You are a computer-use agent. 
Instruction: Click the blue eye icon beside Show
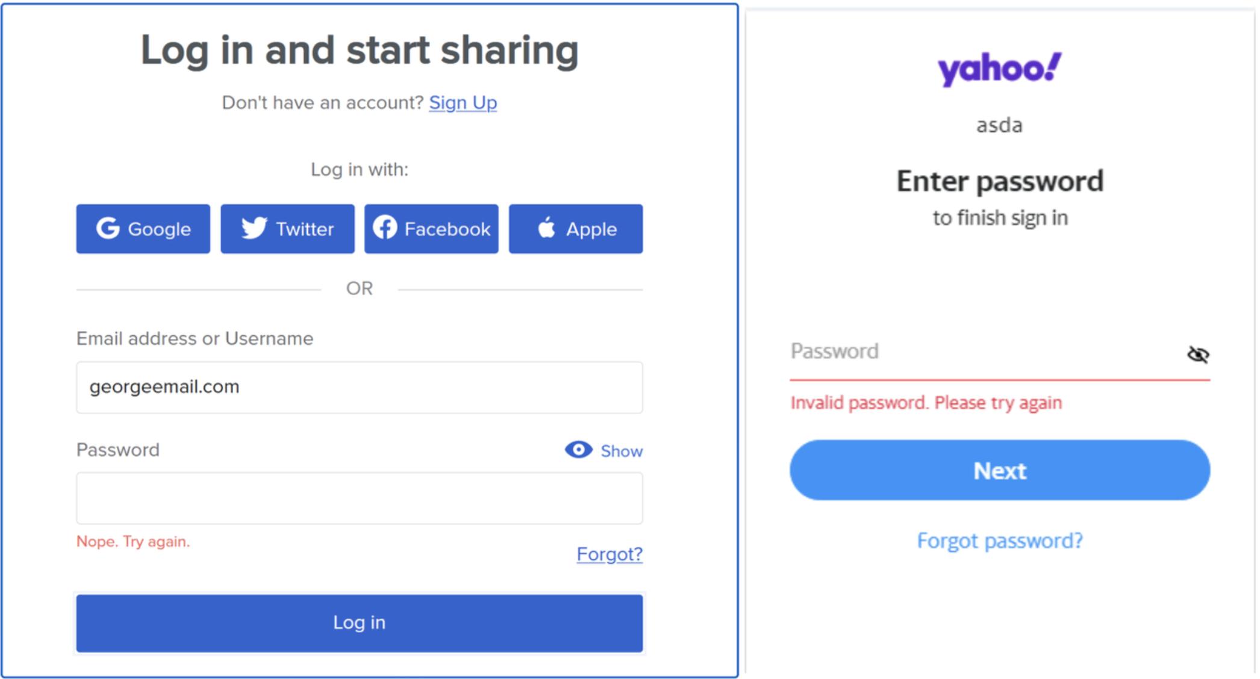click(578, 450)
